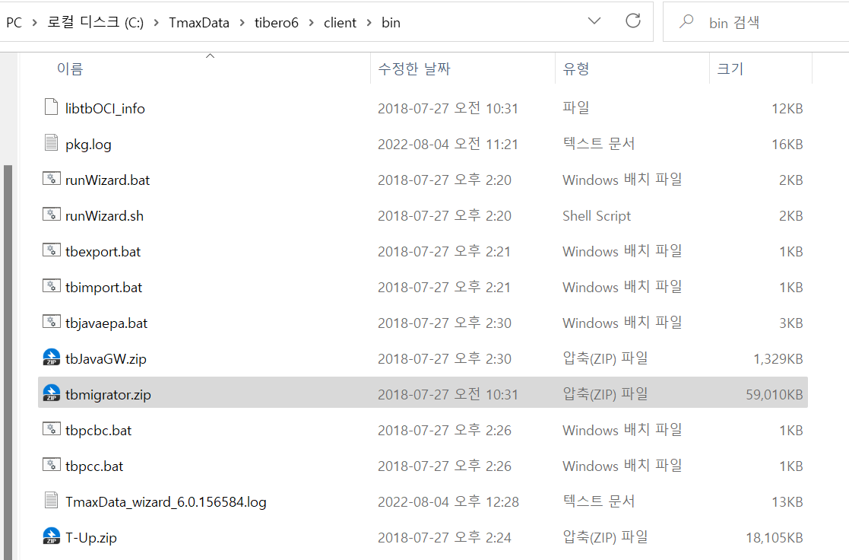Navigate to PC in breadcrumb
The width and height of the screenshot is (849, 560).
[14, 23]
